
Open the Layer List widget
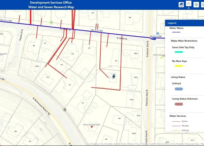181,5
